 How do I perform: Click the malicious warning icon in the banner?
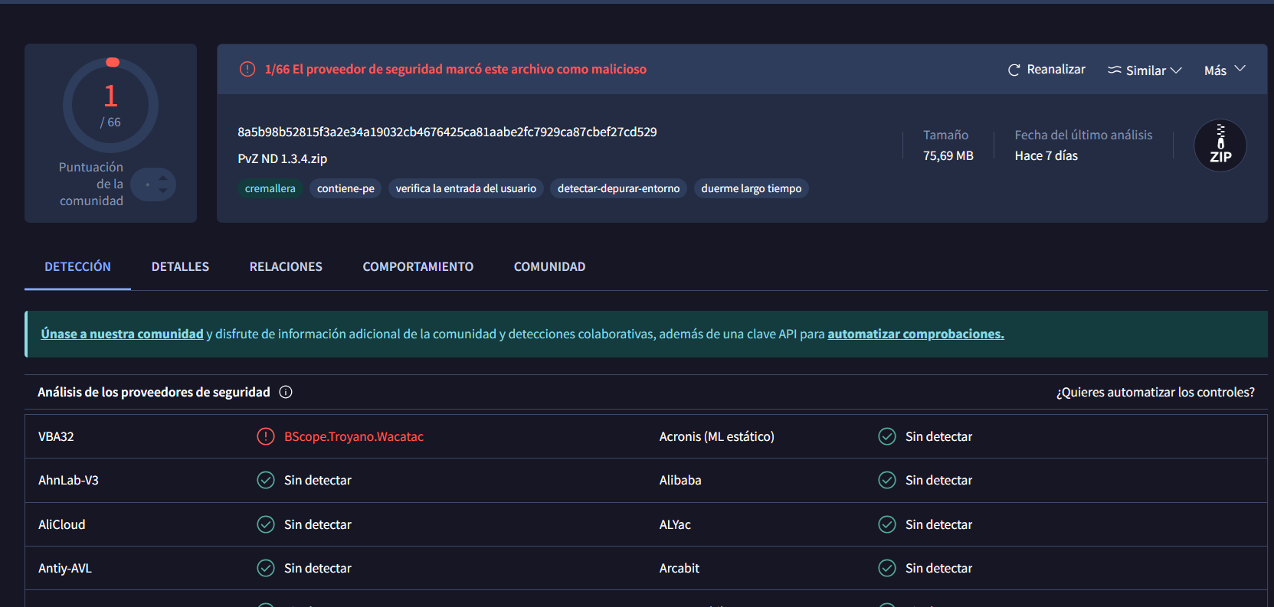click(x=247, y=69)
